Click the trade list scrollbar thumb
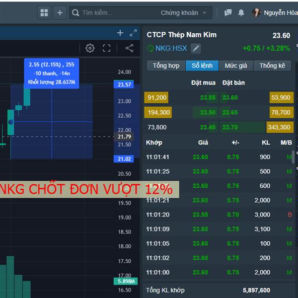This screenshot has width=298, height=298. (x=293, y=157)
